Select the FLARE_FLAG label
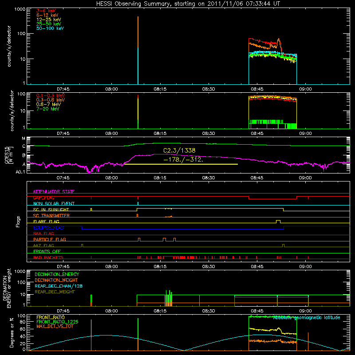355x355 pixels. tap(46, 221)
